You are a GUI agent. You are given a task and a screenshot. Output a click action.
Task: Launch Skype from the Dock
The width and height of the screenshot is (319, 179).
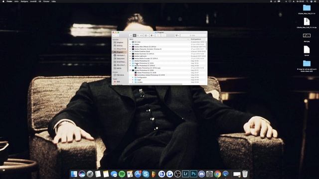click(x=146, y=174)
